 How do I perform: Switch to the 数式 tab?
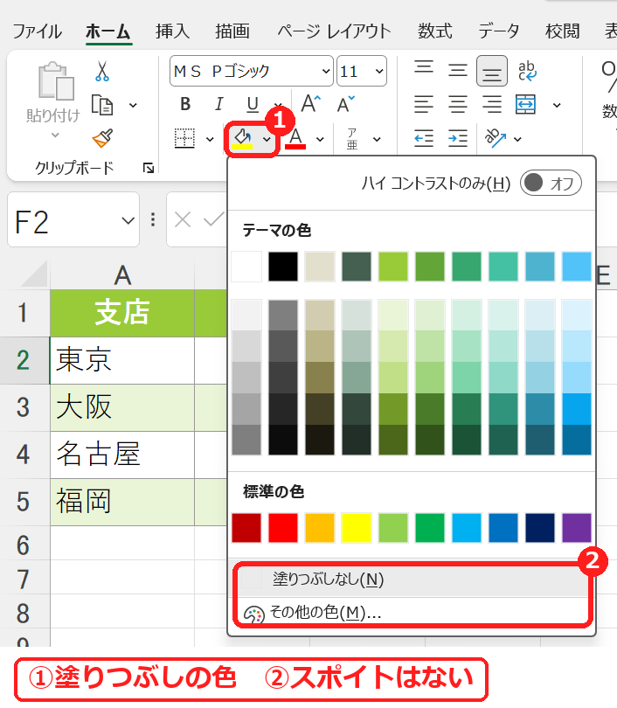434,31
